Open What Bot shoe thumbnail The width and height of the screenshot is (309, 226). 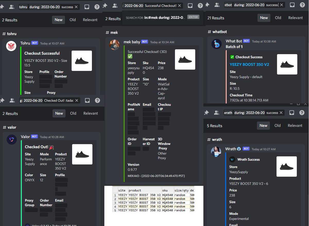(x=287, y=64)
